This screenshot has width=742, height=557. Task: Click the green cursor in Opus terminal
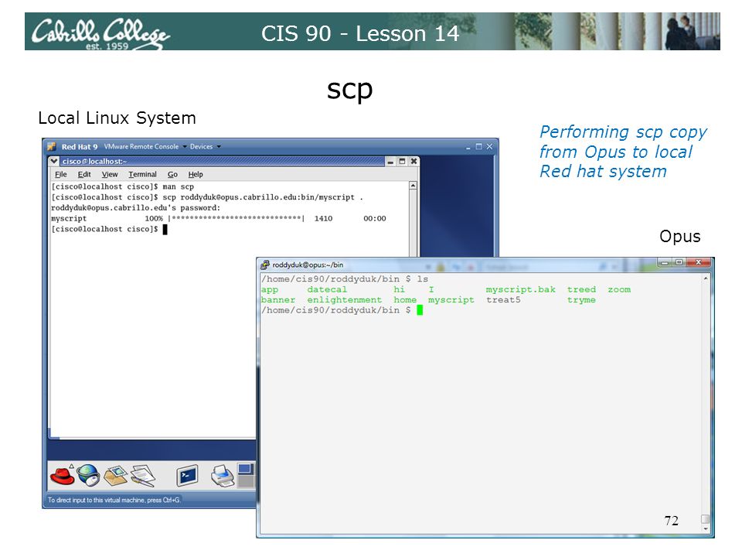click(x=419, y=310)
